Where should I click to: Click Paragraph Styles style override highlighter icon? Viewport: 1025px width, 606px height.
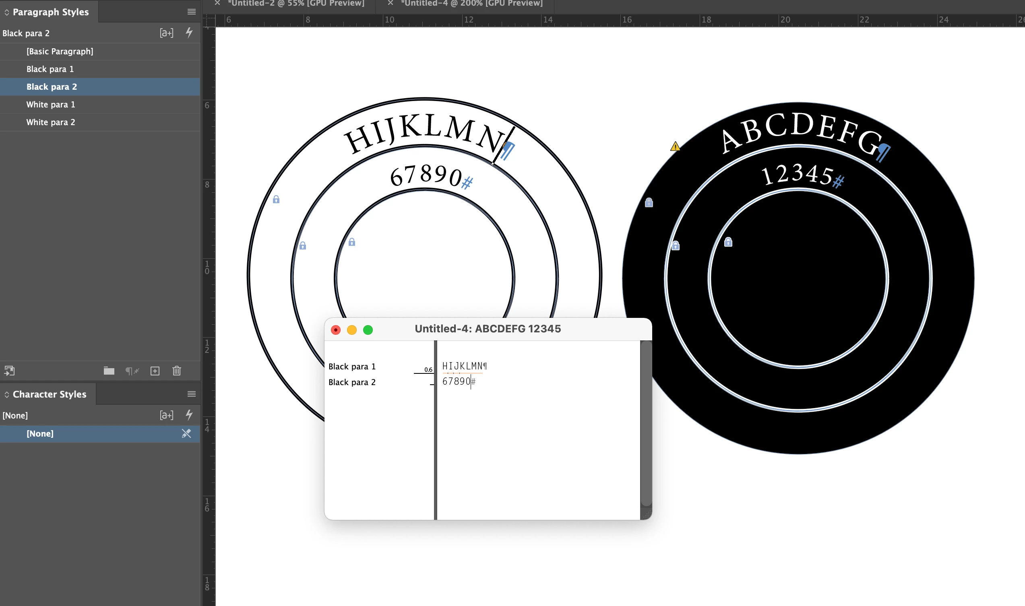166,33
